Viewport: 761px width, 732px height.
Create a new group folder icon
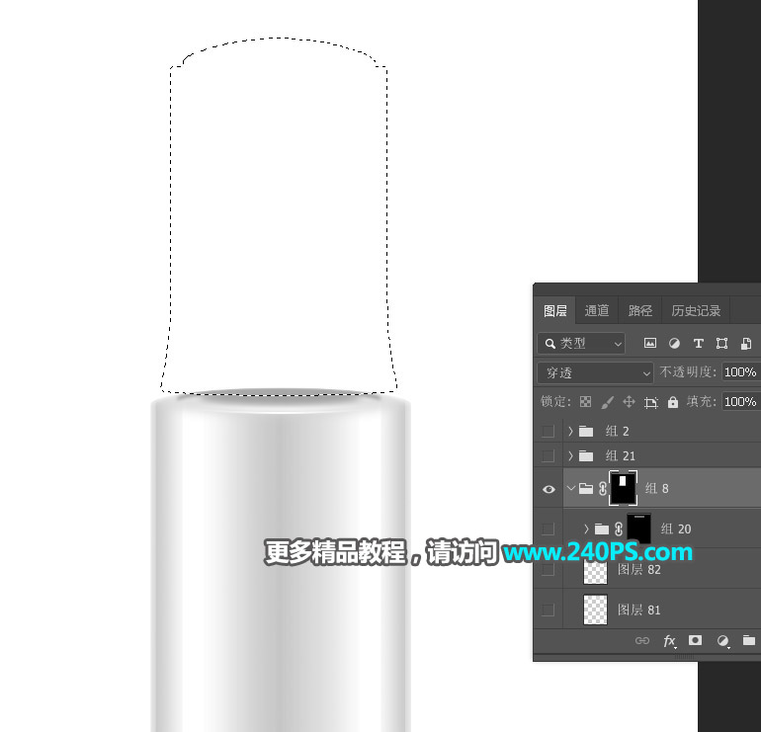749,640
